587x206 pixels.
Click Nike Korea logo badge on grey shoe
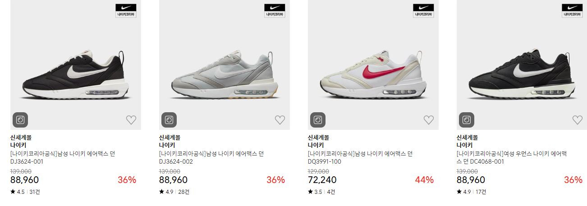(275, 11)
